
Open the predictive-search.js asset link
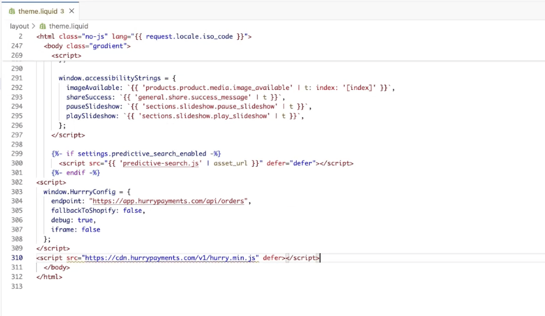[x=161, y=163]
